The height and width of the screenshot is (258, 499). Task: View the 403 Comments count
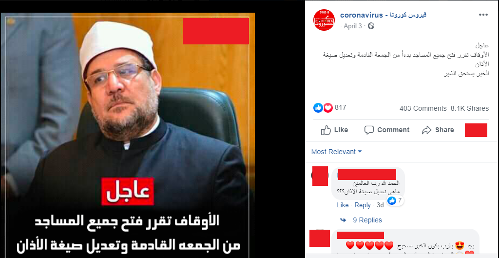[423, 109]
